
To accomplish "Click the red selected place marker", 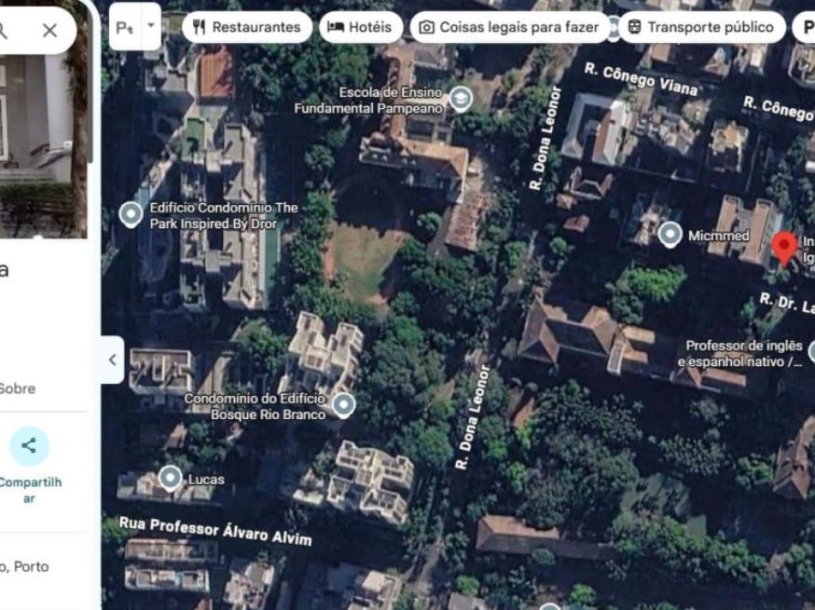I will point(784,248).
